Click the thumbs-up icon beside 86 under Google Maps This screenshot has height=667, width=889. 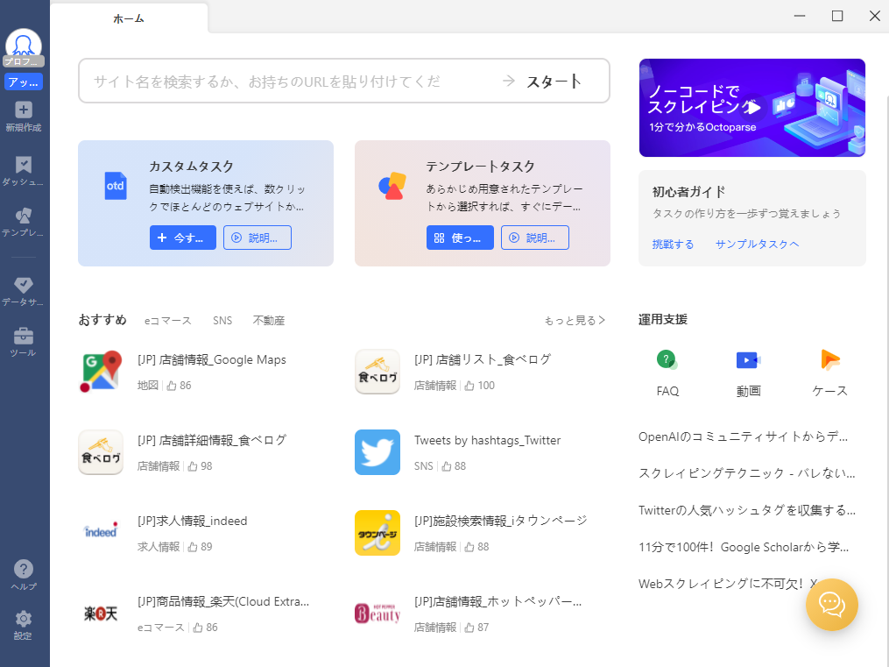[172, 386]
